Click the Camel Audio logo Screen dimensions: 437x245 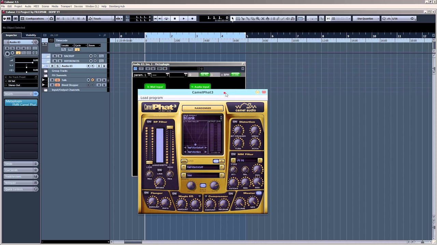(x=245, y=108)
